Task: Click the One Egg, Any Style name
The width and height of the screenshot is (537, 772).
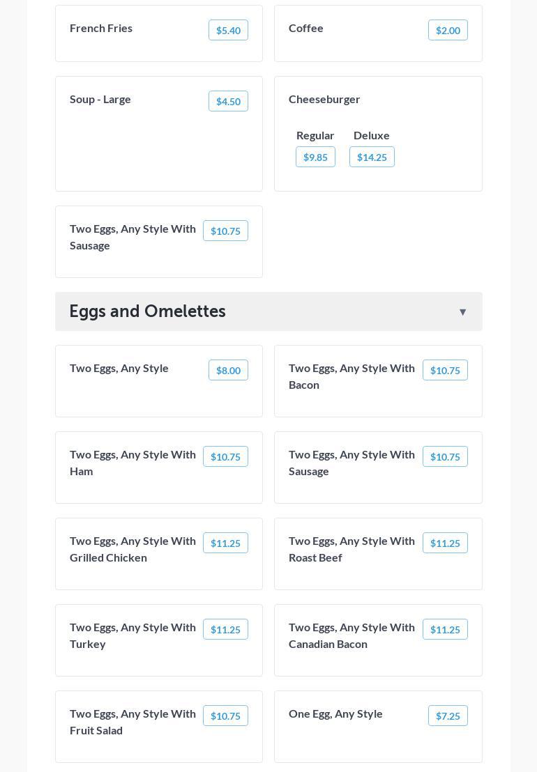Action: pyautogui.click(x=335, y=713)
